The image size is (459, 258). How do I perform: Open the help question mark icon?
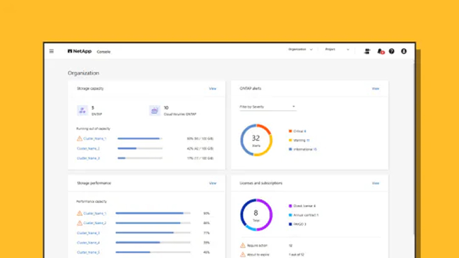391,51
